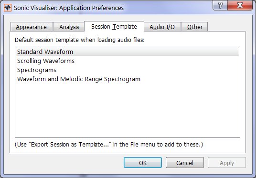
Task: Click empty area of the template list
Action: pyautogui.click(x=128, y=111)
